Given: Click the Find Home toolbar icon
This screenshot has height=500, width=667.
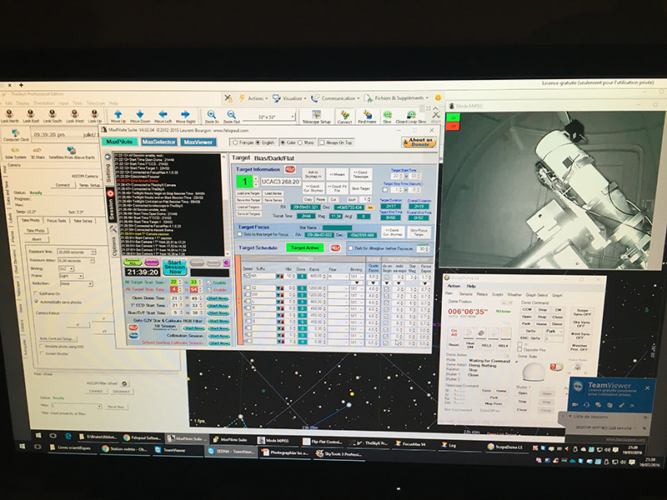Looking at the screenshot, I should tap(367, 114).
